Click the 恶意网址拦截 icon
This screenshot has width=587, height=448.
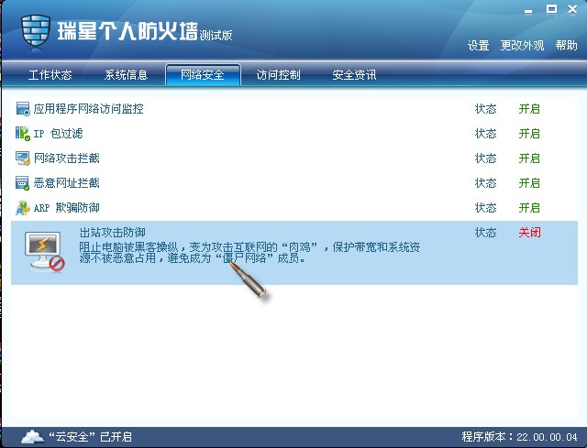pyautogui.click(x=23, y=183)
